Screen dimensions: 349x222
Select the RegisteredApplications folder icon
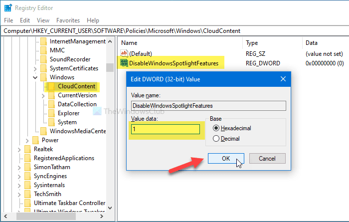click(x=27, y=158)
